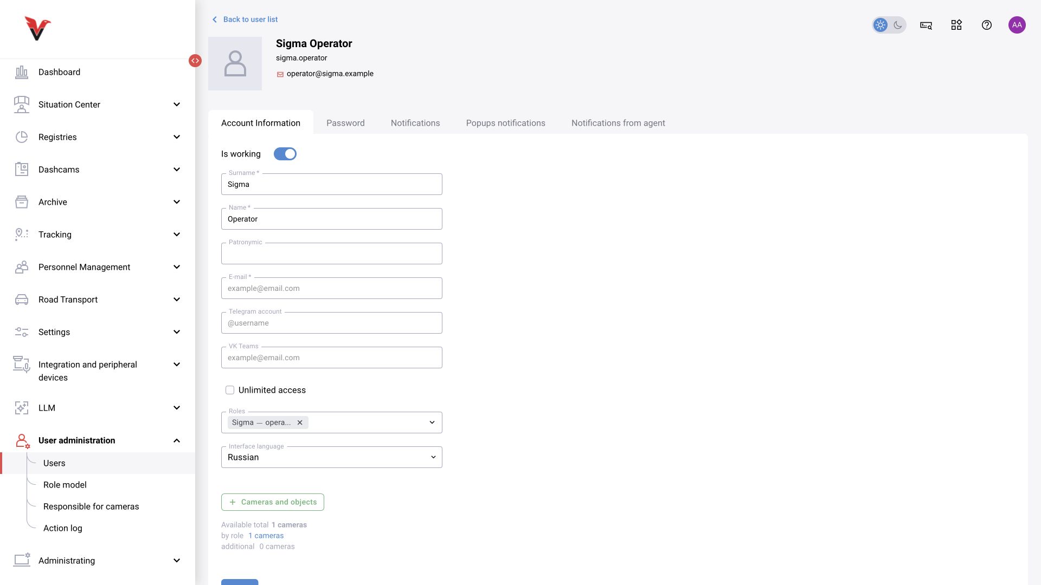The height and width of the screenshot is (585, 1041).
Task: Click the Archive box icon
Action: 22,202
